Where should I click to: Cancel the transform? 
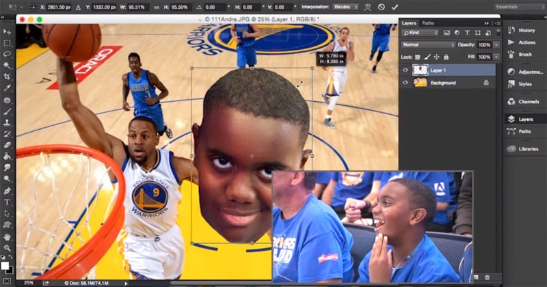[x=382, y=7]
